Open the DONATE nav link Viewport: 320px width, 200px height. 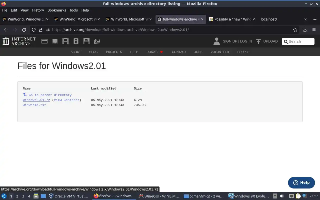155,52
